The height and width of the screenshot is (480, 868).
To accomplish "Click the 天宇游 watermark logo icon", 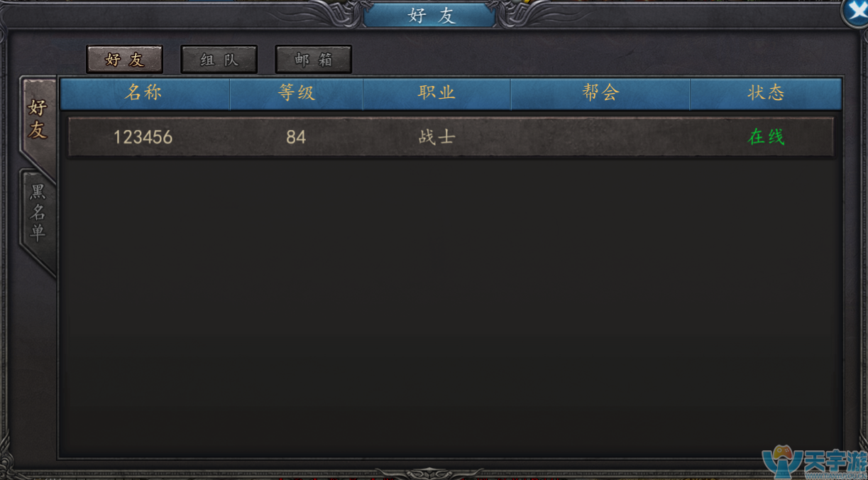I will coord(781,463).
